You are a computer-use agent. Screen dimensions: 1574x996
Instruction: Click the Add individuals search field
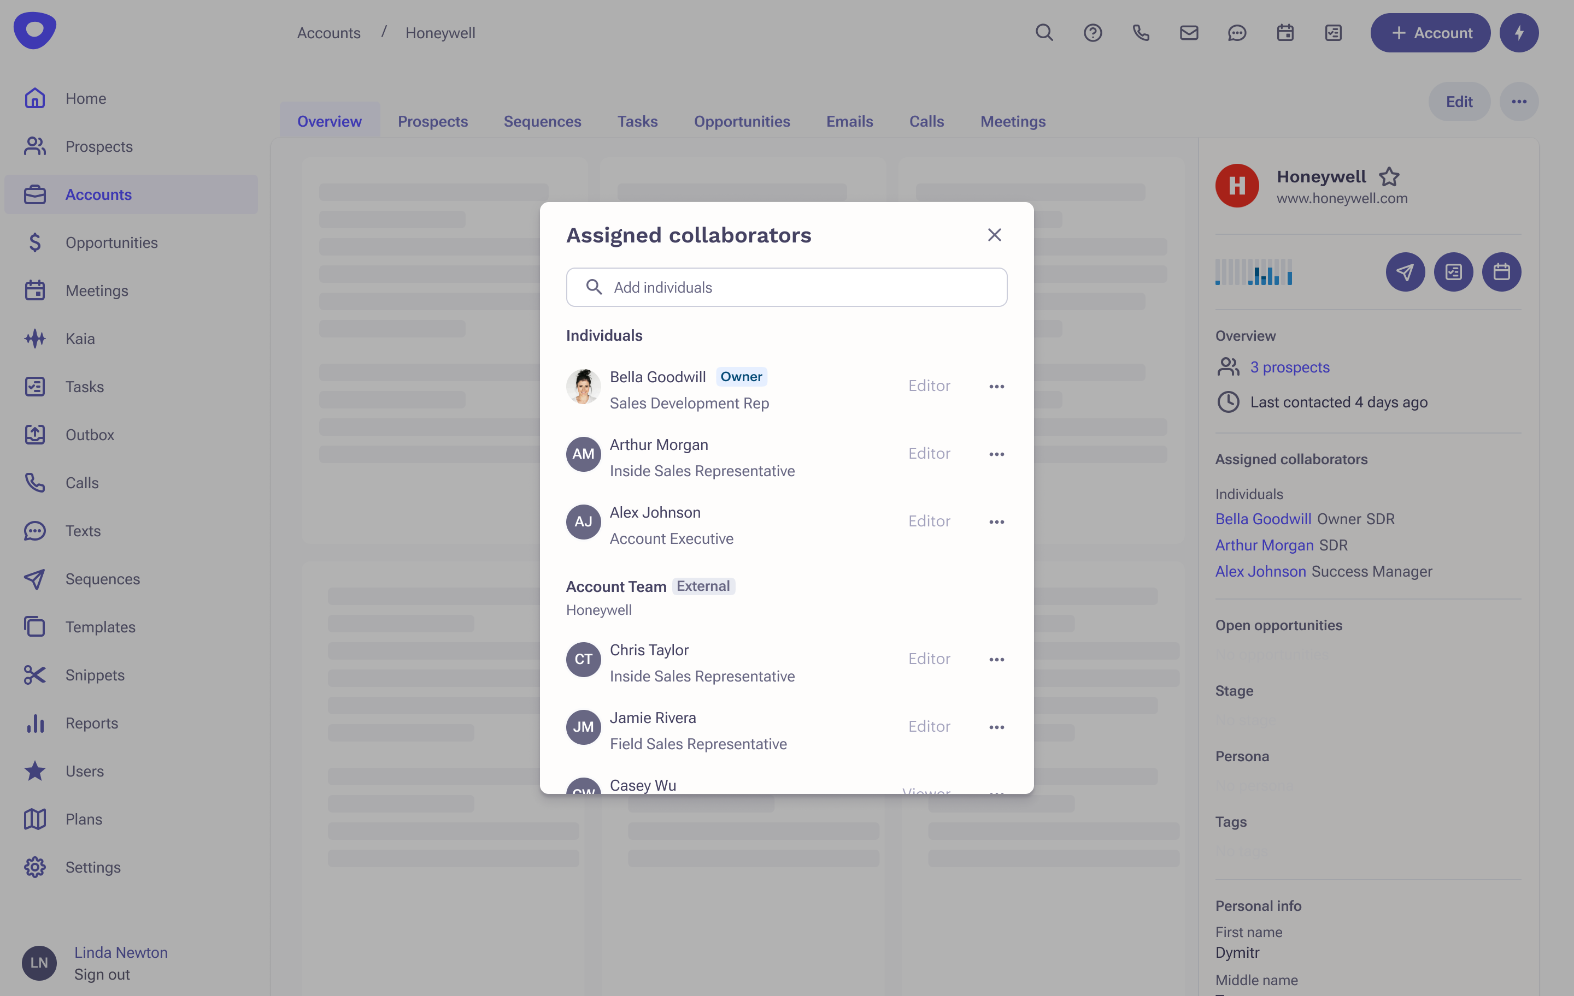coord(786,287)
